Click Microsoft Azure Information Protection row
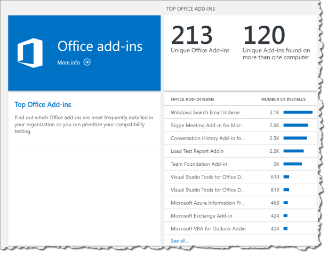Image resolution: width=328 pixels, height=255 pixels. point(207,203)
